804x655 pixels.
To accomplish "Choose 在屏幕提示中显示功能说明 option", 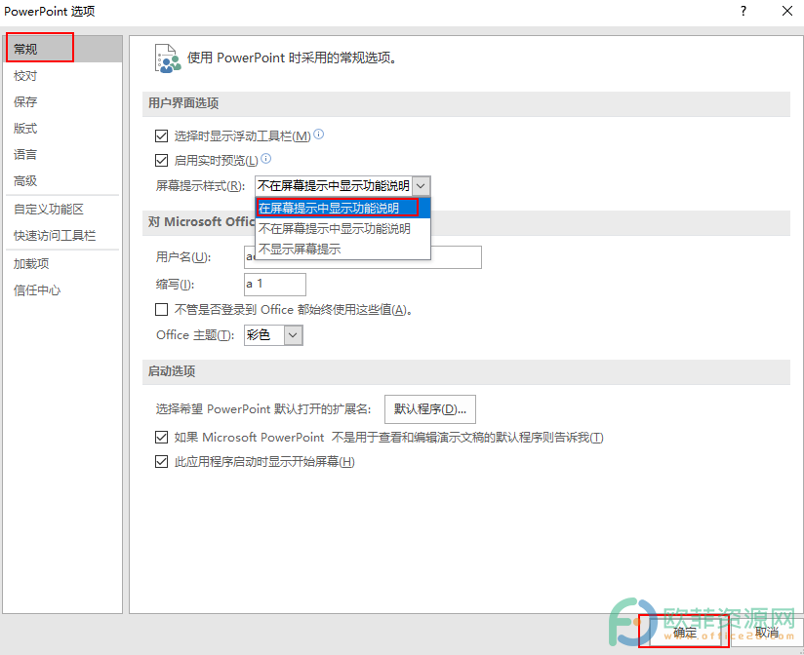I will pos(342,208).
